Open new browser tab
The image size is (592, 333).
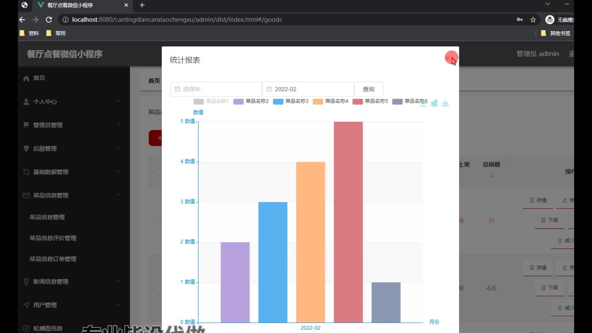[142, 5]
